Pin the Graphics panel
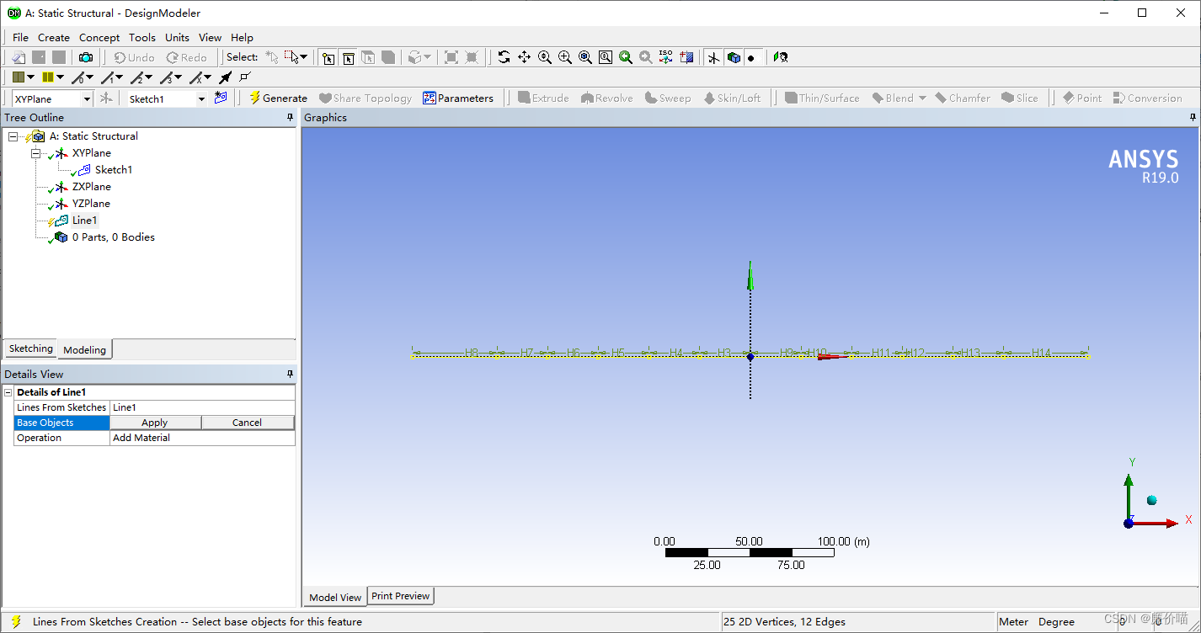This screenshot has width=1201, height=633. coord(1193,118)
